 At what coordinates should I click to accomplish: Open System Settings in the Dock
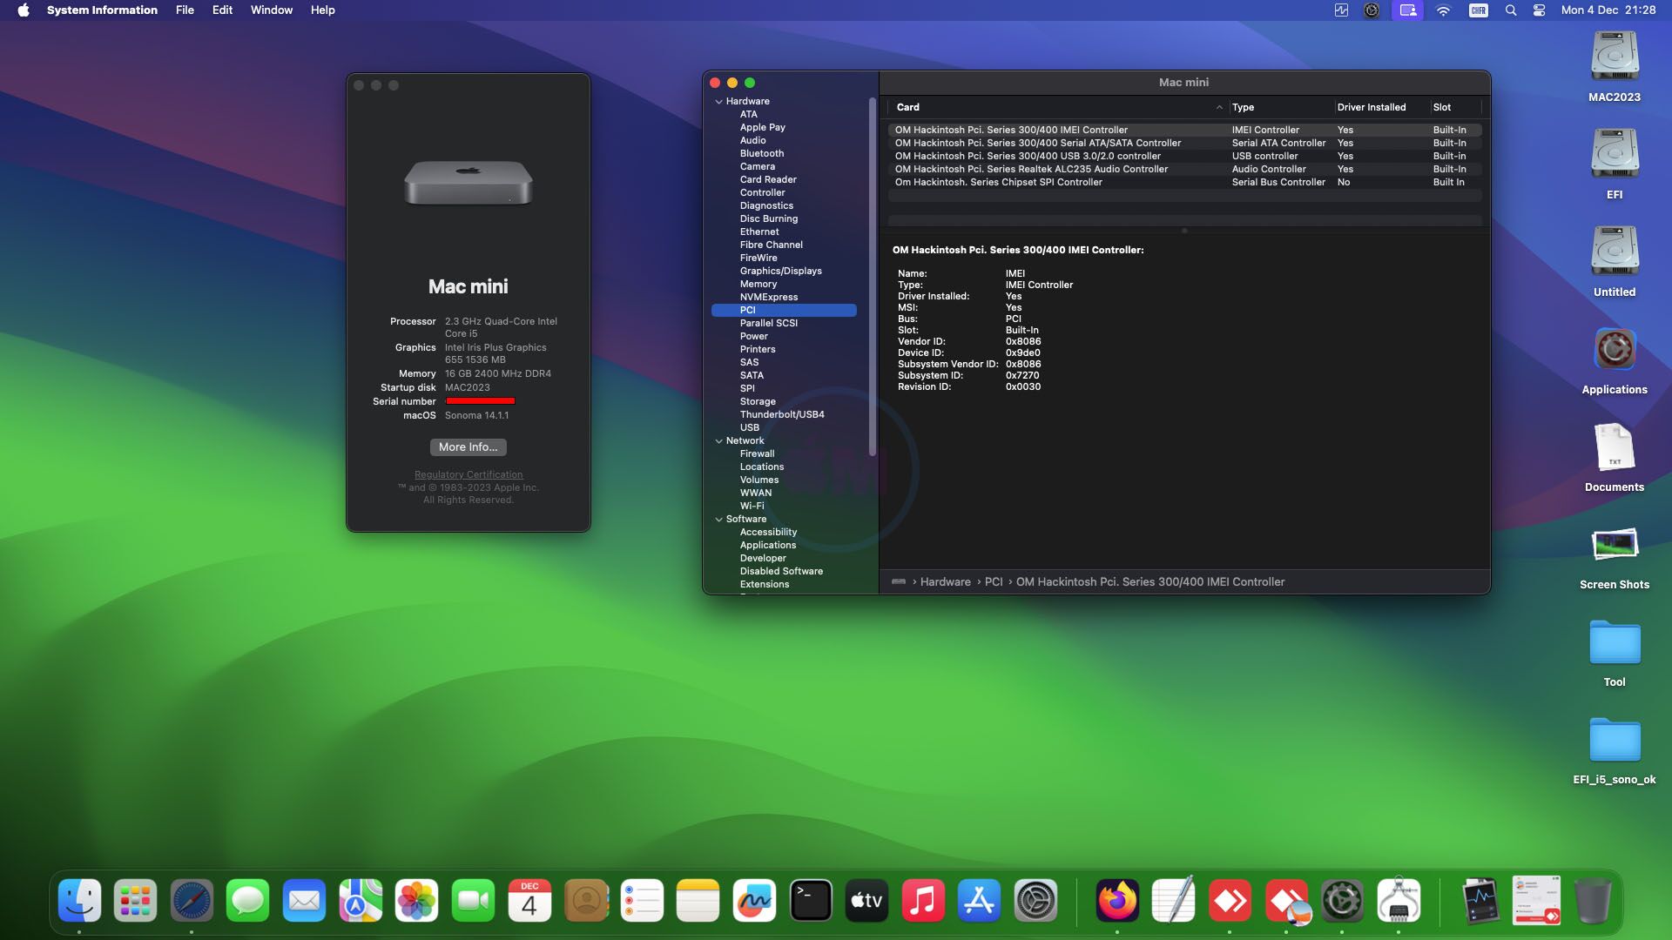[x=1035, y=901]
